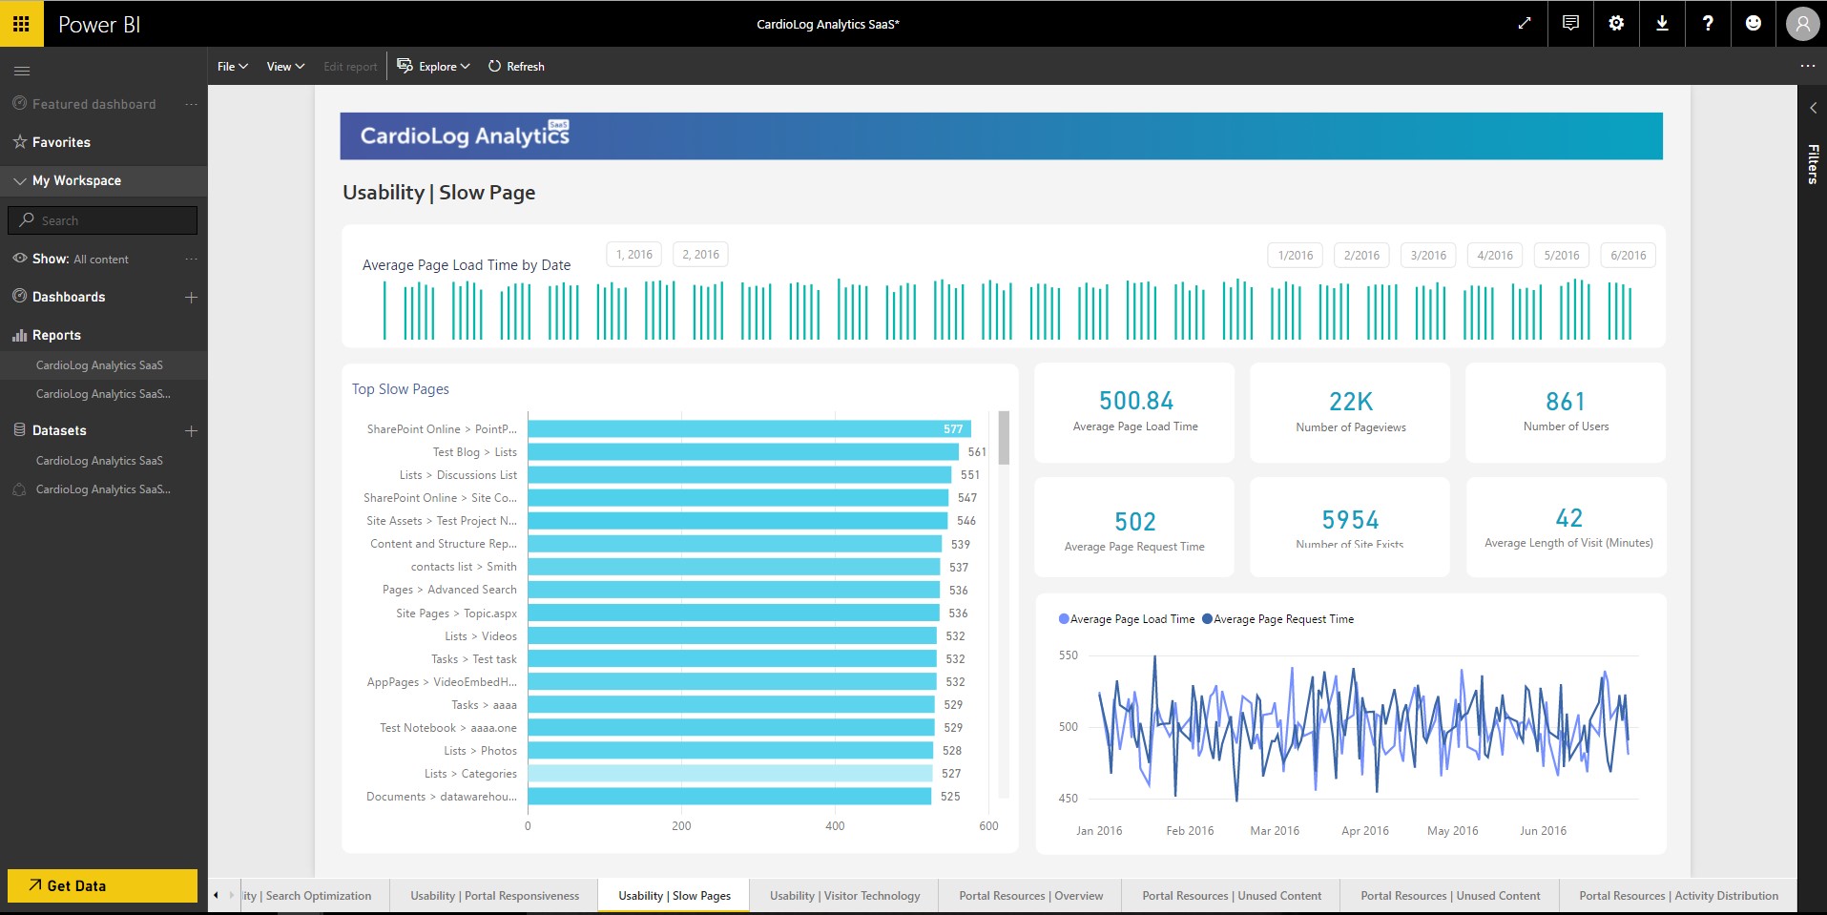The image size is (1827, 915).
Task: Open help question mark icon
Action: (1708, 24)
